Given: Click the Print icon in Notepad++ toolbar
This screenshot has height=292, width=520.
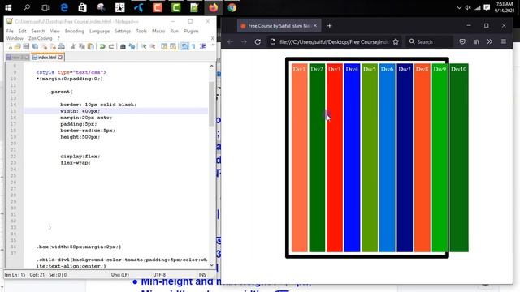Looking at the screenshot, I should pyautogui.click(x=62, y=47).
